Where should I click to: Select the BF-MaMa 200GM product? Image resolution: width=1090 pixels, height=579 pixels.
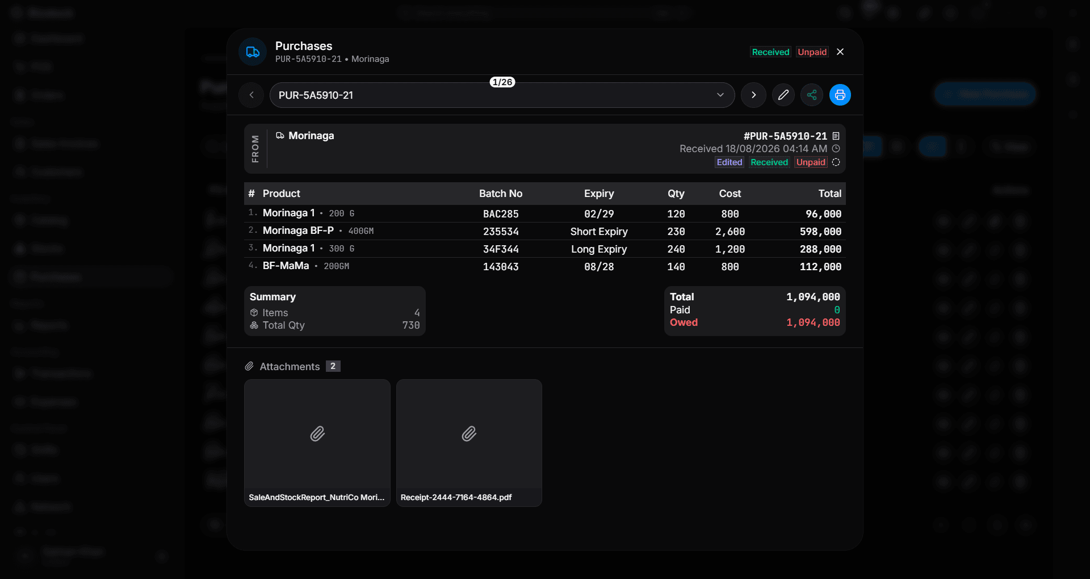point(545,266)
